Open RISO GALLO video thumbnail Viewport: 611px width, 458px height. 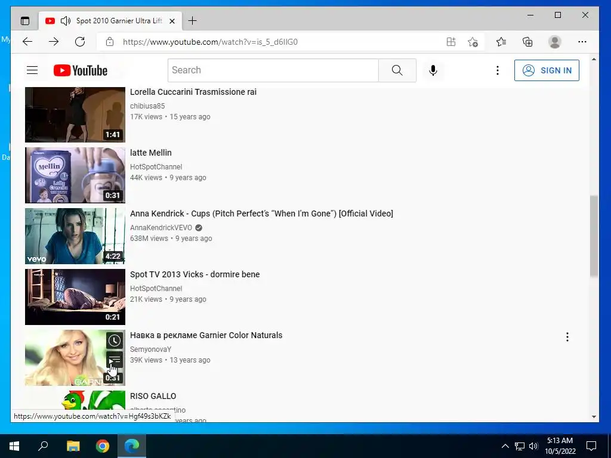[75, 400]
